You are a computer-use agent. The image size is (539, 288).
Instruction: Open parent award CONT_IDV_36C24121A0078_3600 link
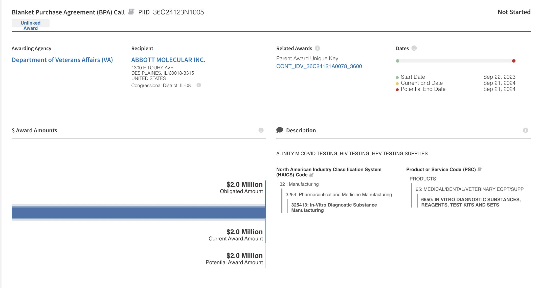(319, 66)
